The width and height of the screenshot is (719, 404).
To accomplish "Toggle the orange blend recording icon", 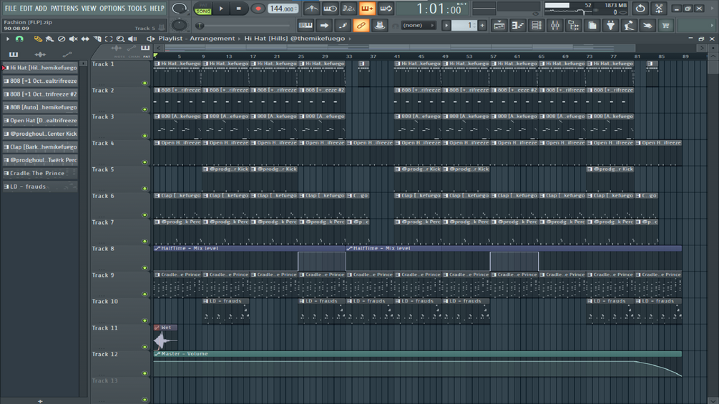I will pos(367,9).
